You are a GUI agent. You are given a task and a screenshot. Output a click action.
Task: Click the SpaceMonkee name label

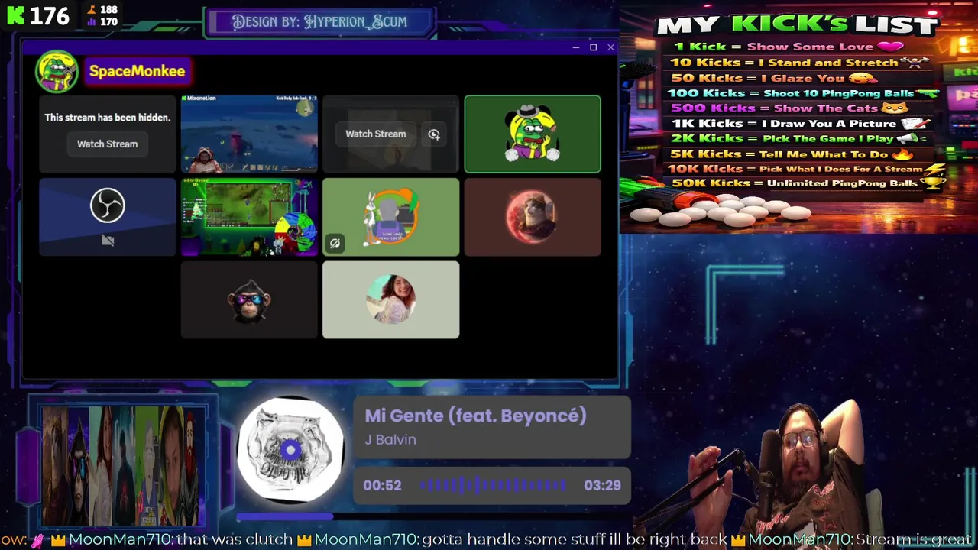click(137, 71)
